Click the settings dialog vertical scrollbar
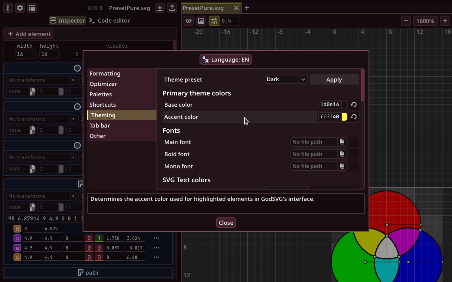452x282 pixels. pos(362,85)
